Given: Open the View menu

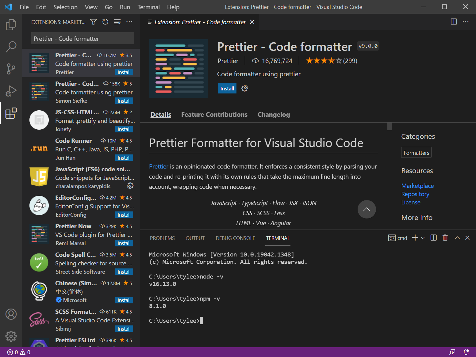Looking at the screenshot, I should 91,7.
